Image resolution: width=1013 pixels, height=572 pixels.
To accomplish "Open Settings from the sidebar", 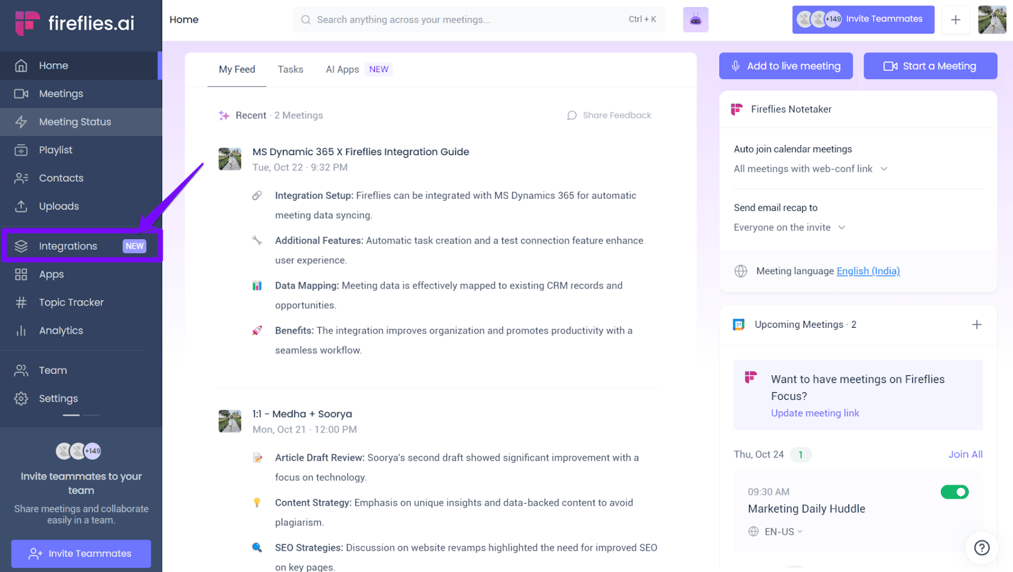I will point(80,399).
